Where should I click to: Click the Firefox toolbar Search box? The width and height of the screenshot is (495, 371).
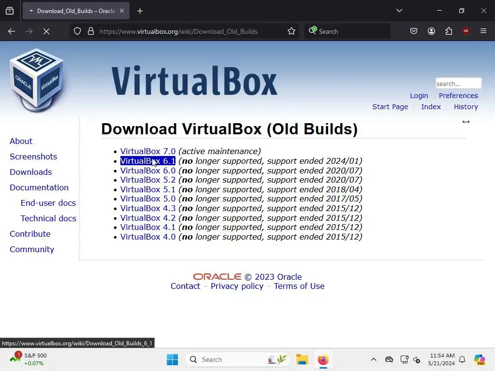tap(347, 31)
